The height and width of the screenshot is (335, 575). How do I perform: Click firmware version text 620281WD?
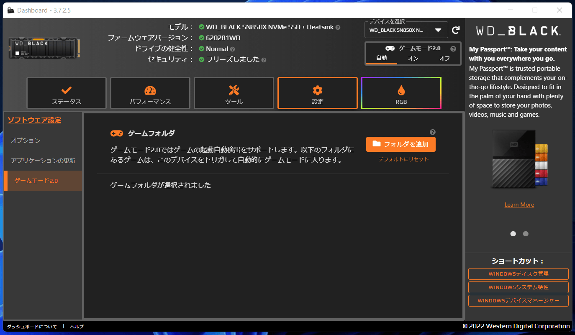click(223, 38)
